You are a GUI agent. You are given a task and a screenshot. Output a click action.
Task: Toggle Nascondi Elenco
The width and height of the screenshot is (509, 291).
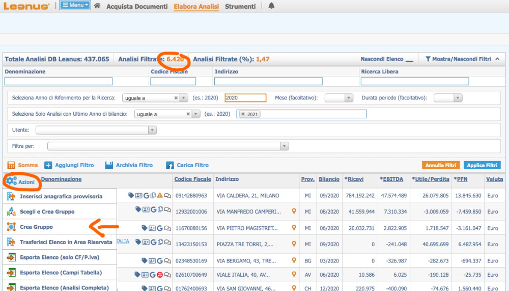click(x=387, y=59)
